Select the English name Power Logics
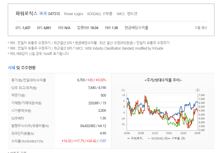 tap(74, 14)
